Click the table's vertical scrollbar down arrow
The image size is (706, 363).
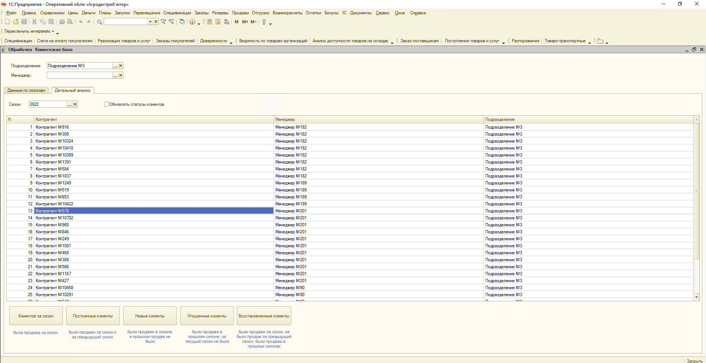[696, 297]
